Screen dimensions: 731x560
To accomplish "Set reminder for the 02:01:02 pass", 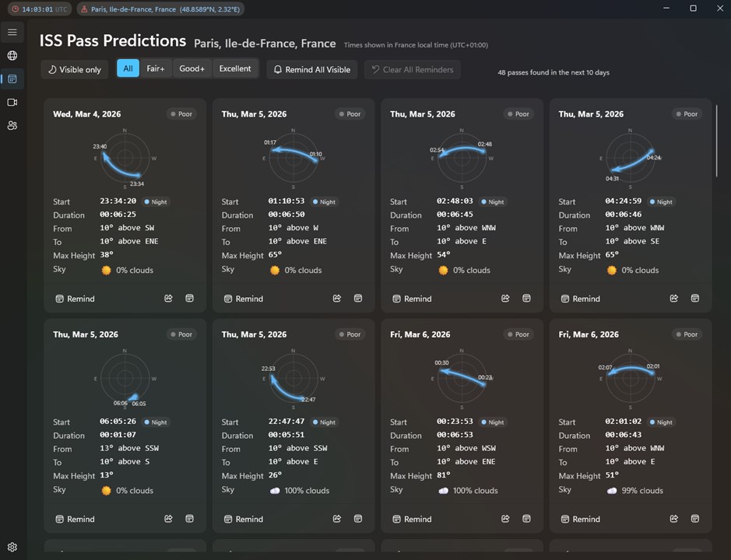I will click(x=581, y=519).
